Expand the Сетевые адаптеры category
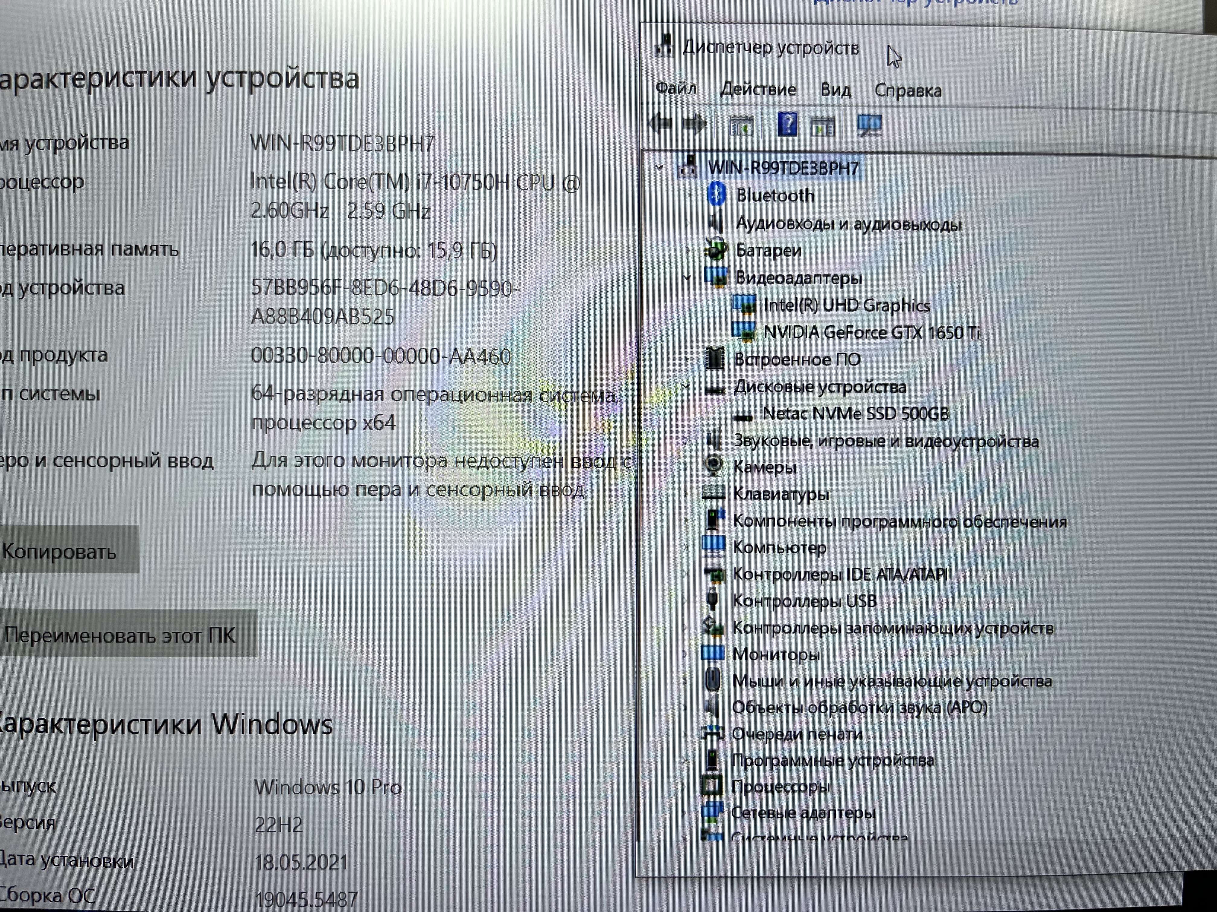Screen dimensions: 1217x912 684,813
